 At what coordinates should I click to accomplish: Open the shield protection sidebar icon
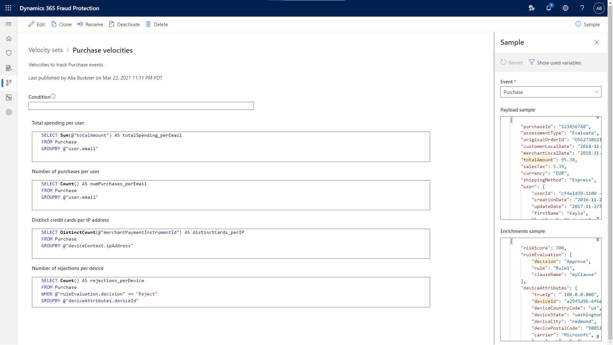9,53
